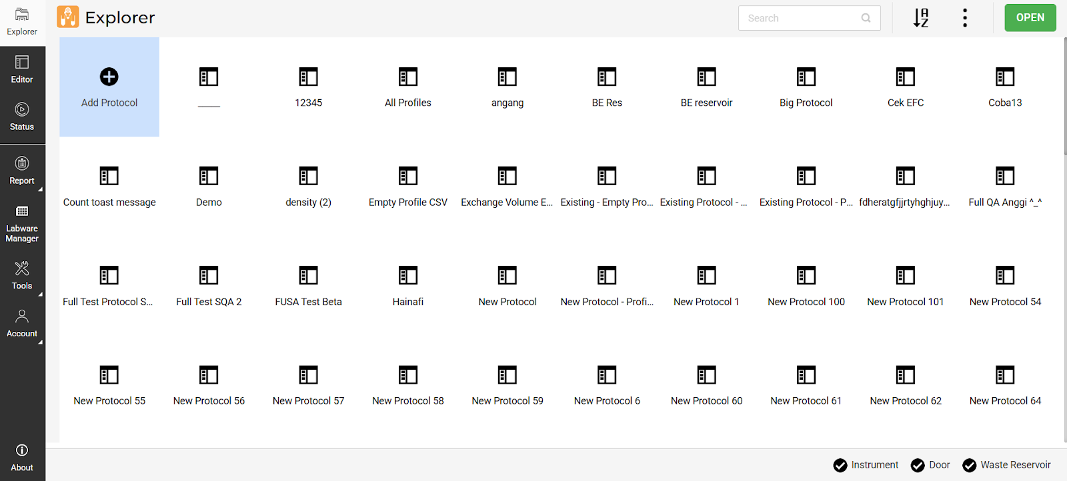Select the Big Protocol item
The width and height of the screenshot is (1067, 481).
(x=806, y=87)
